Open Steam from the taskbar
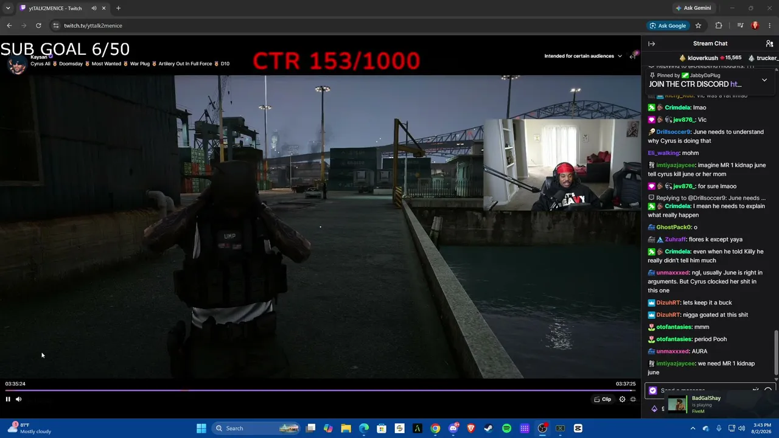This screenshot has height=438, width=779. pyautogui.click(x=488, y=428)
